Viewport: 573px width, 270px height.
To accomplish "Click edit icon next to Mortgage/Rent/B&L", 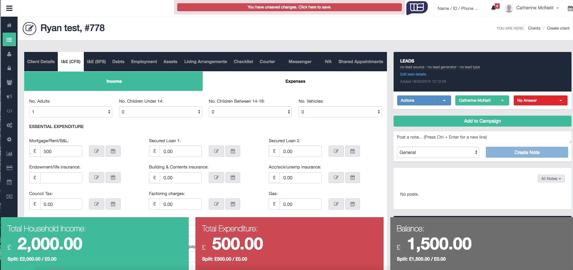I will (x=97, y=151).
